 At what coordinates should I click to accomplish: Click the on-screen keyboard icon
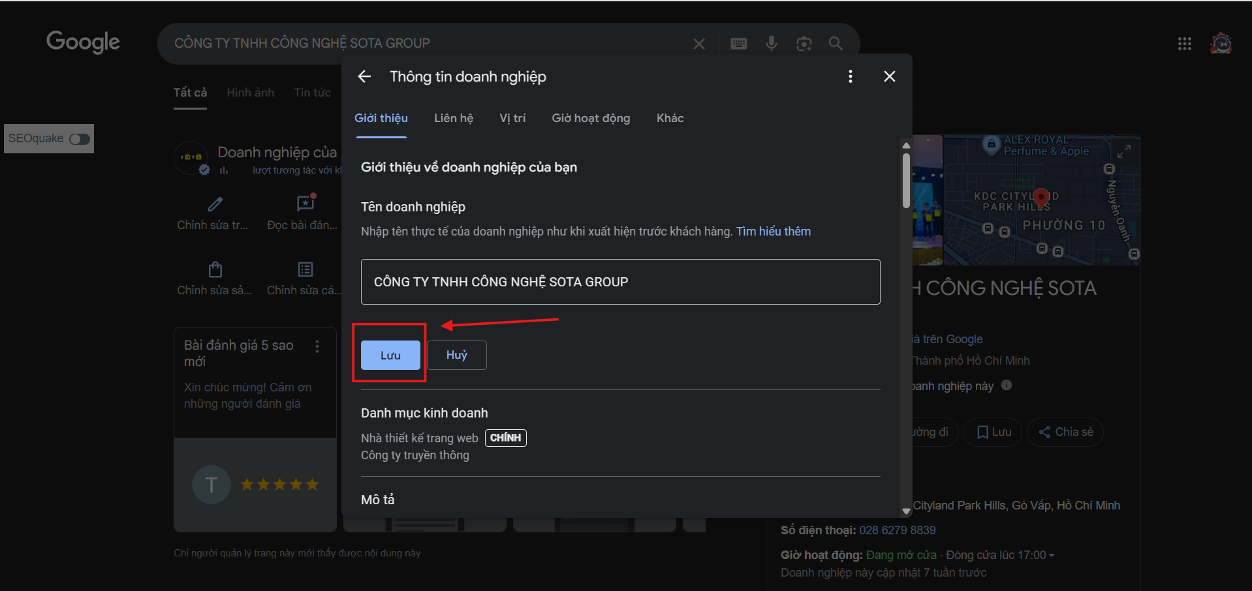pyautogui.click(x=738, y=43)
